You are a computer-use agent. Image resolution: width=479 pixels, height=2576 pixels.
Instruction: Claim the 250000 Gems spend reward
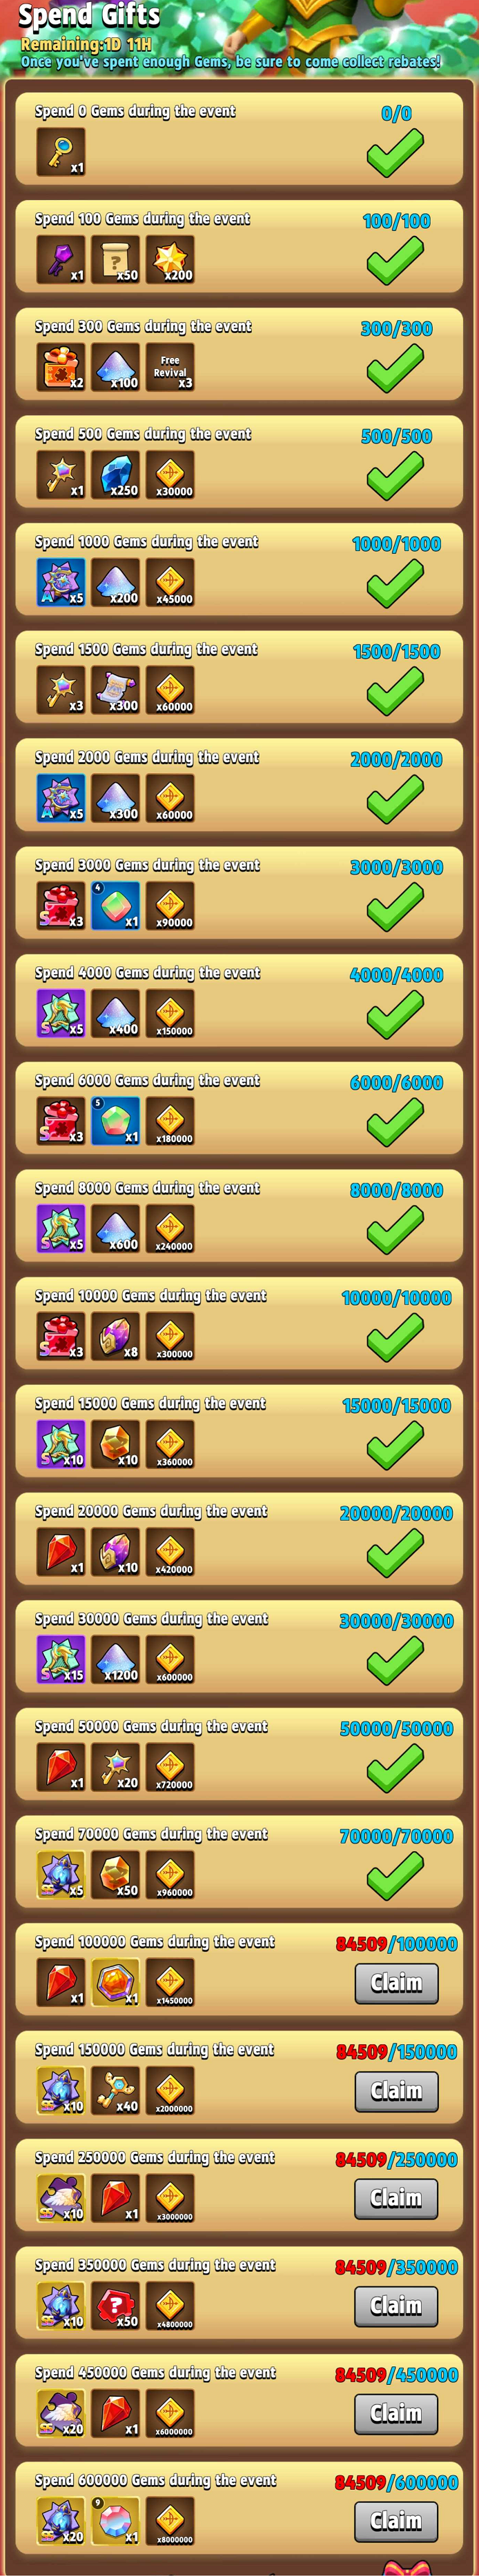point(397,2198)
